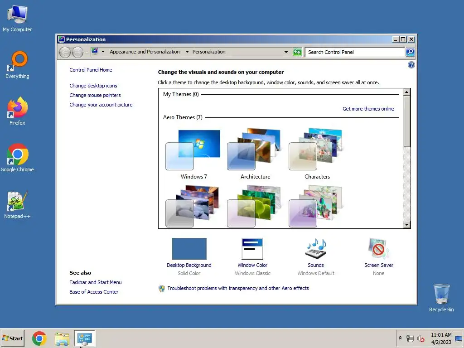This screenshot has width=464, height=348.
Task: Open the Firefox desktop shortcut
Action: [17, 111]
